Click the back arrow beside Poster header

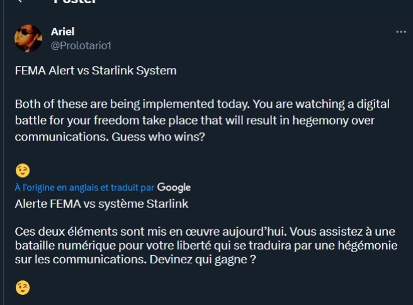pyautogui.click(x=20, y=1)
